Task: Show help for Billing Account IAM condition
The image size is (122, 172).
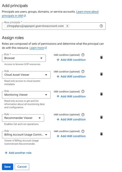Action: (x=83, y=131)
